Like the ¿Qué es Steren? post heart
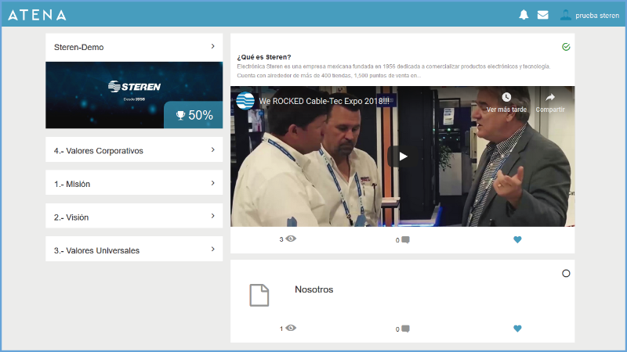Viewport: 627px width, 352px height. 517,239
